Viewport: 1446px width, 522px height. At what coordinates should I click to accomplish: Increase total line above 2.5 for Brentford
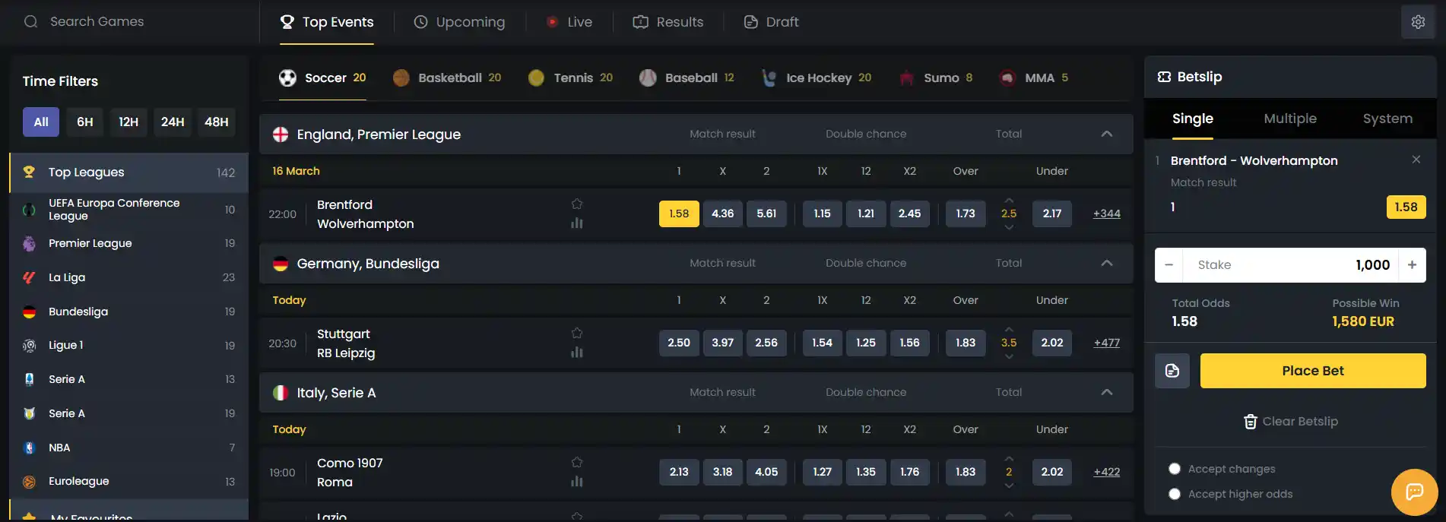pos(1009,200)
